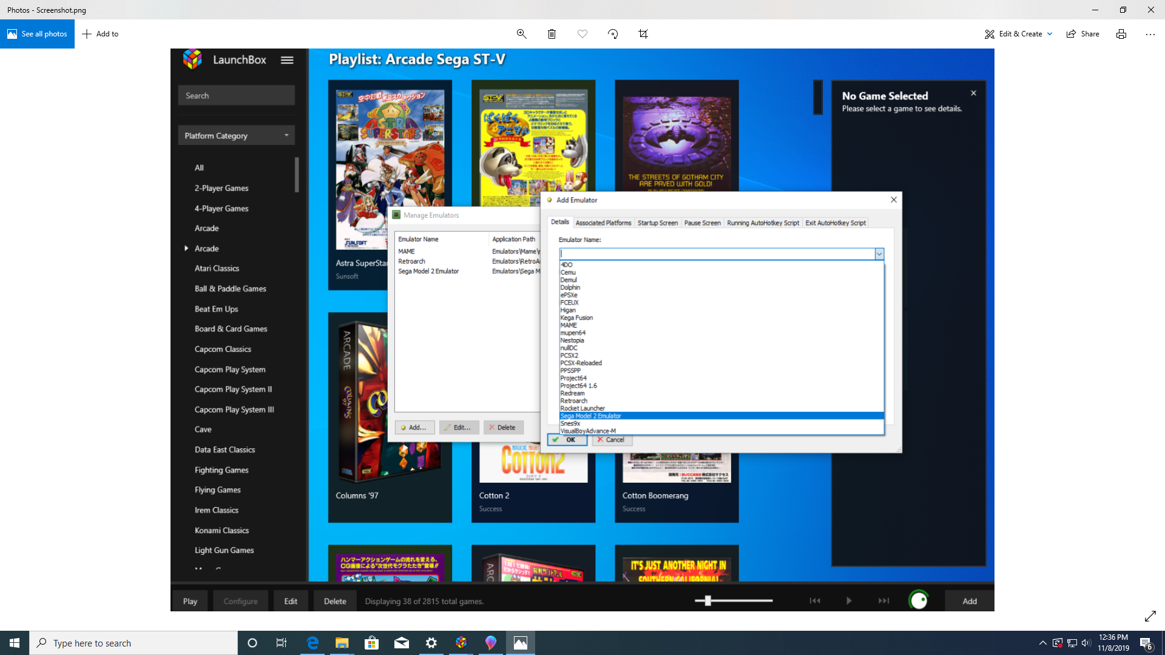Click the LaunchBox Search input field
This screenshot has width=1165, height=655.
click(x=236, y=96)
